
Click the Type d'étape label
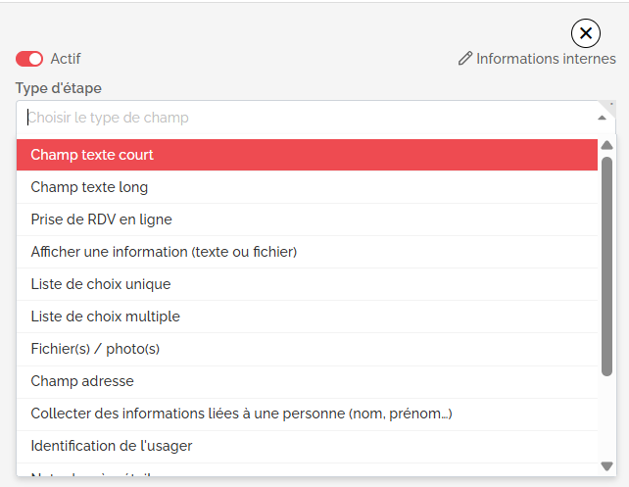tap(59, 88)
